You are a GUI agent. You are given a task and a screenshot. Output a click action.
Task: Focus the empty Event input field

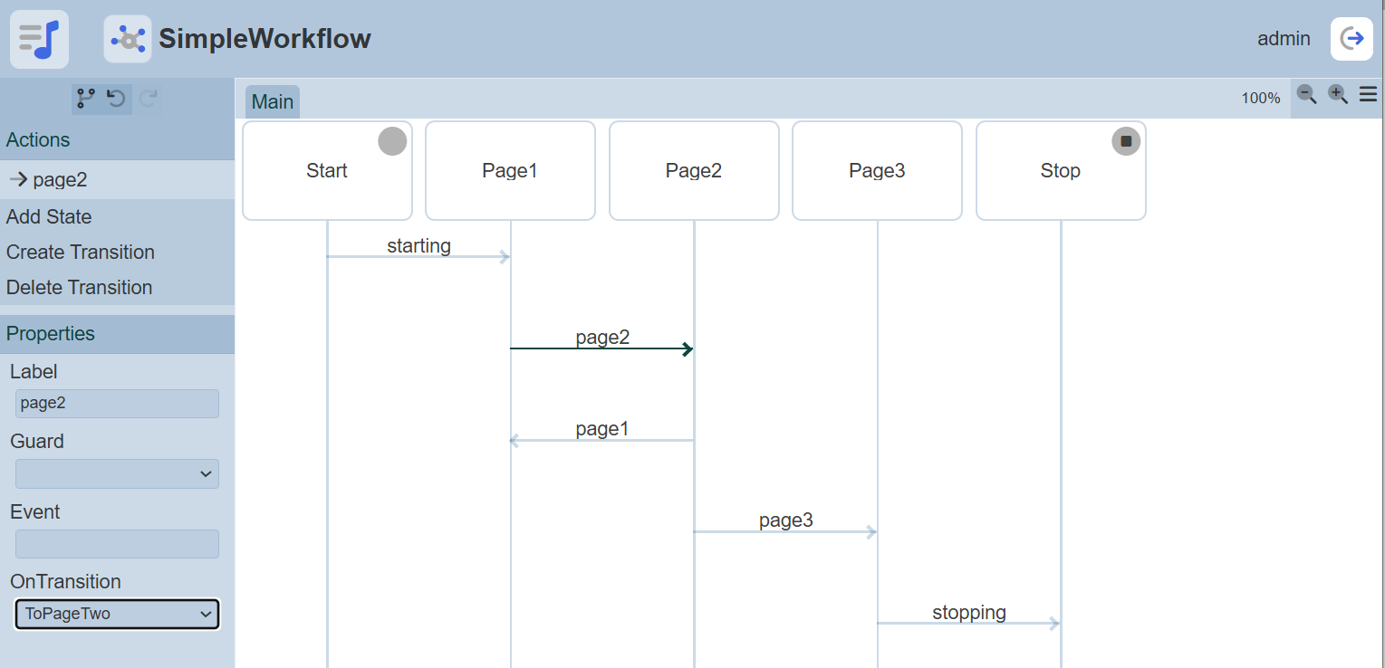[117, 544]
